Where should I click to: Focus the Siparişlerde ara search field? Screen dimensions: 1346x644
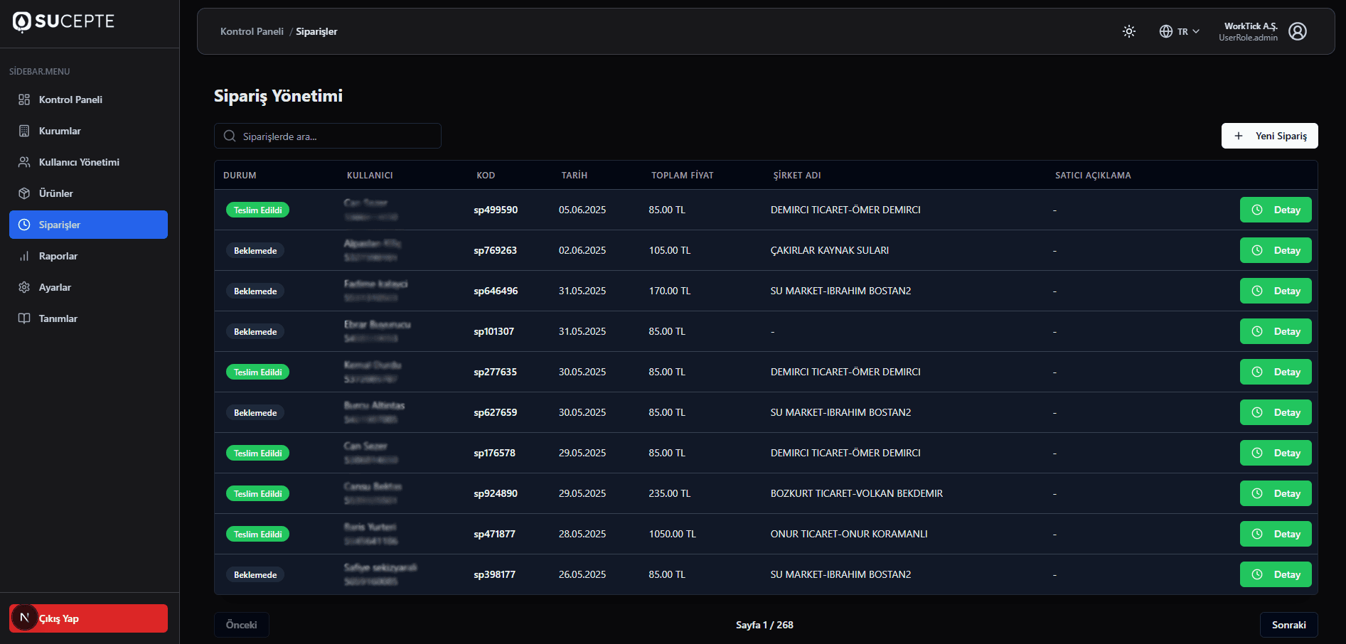334,136
